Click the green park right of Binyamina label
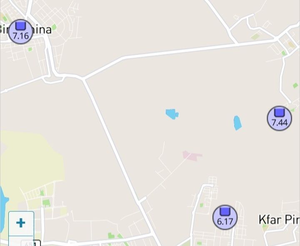Image resolution: width=300 pixels, height=246 pixels. 54,27
